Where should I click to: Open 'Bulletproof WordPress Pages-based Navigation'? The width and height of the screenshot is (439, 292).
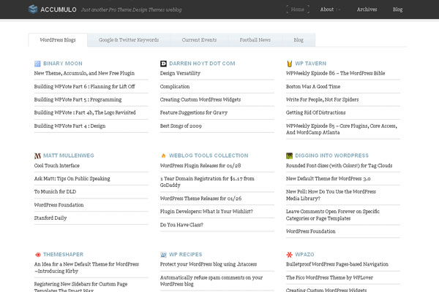tap(337, 264)
